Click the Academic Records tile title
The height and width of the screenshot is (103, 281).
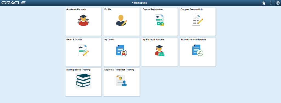click(76, 9)
